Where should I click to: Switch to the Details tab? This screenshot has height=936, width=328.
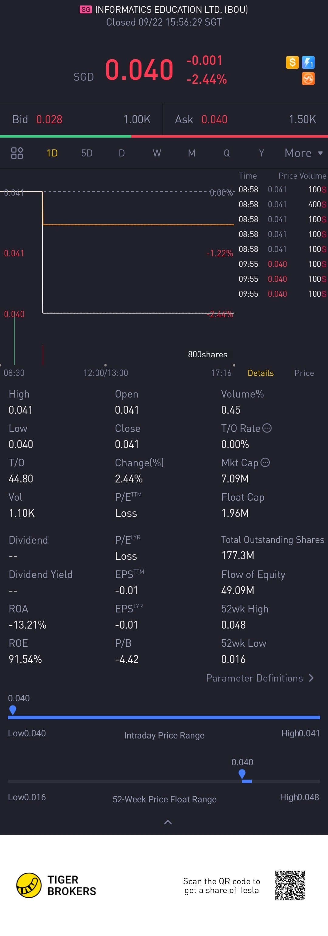(261, 373)
